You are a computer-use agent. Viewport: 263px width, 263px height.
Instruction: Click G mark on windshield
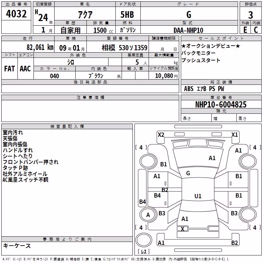click(188, 173)
